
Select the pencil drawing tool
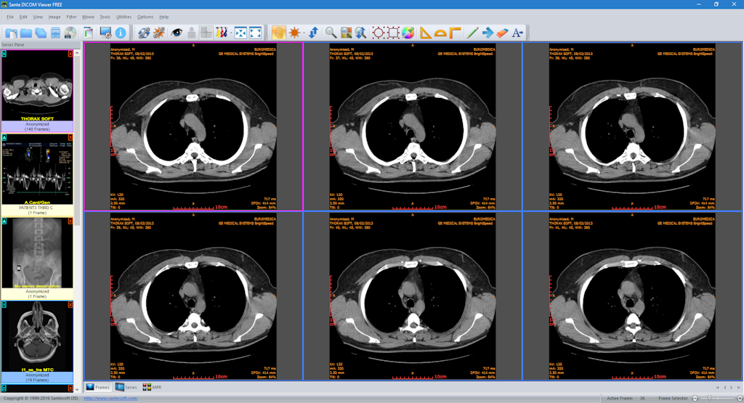[x=472, y=33]
